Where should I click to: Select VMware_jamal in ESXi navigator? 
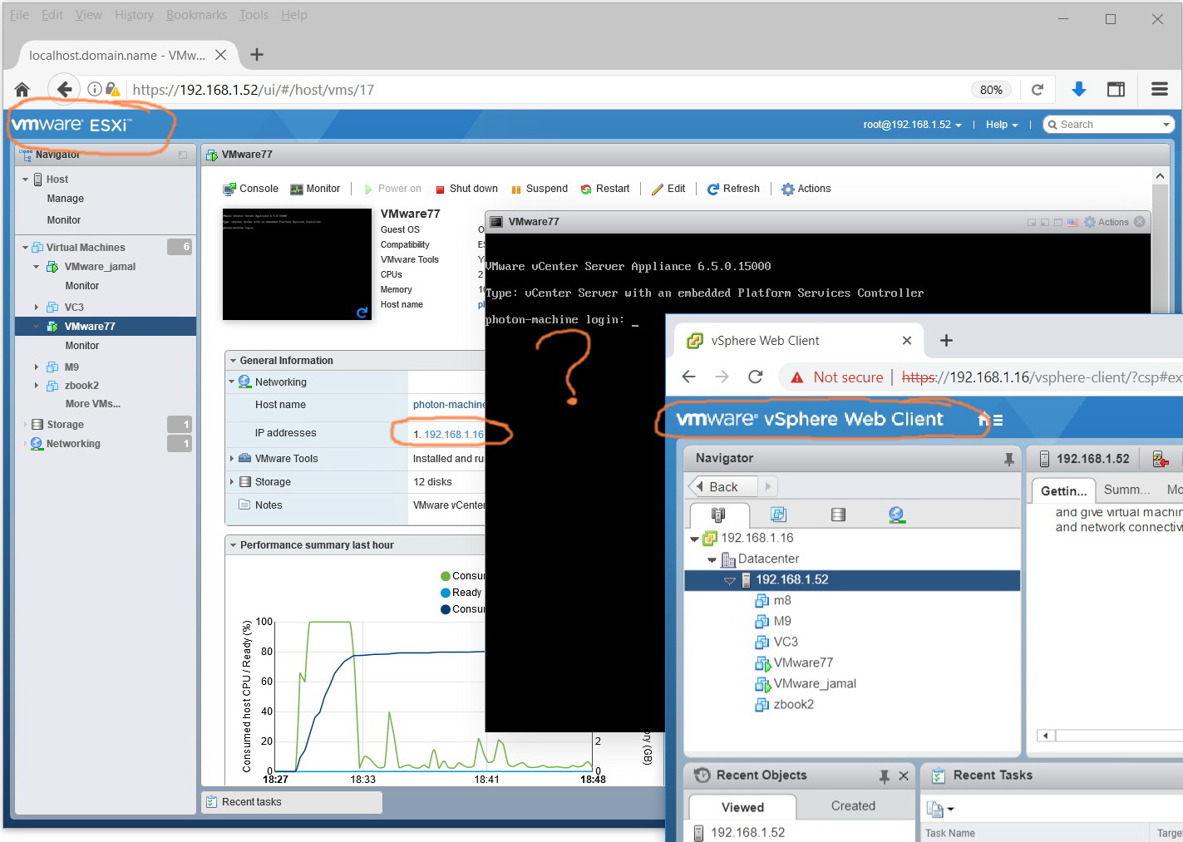click(x=100, y=267)
